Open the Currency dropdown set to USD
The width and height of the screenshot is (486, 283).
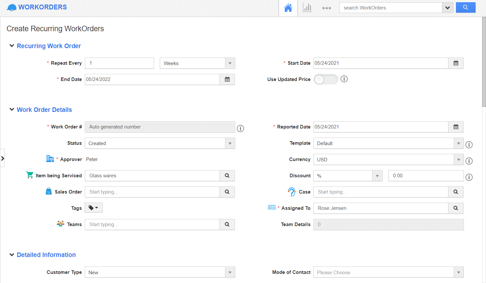click(459, 159)
